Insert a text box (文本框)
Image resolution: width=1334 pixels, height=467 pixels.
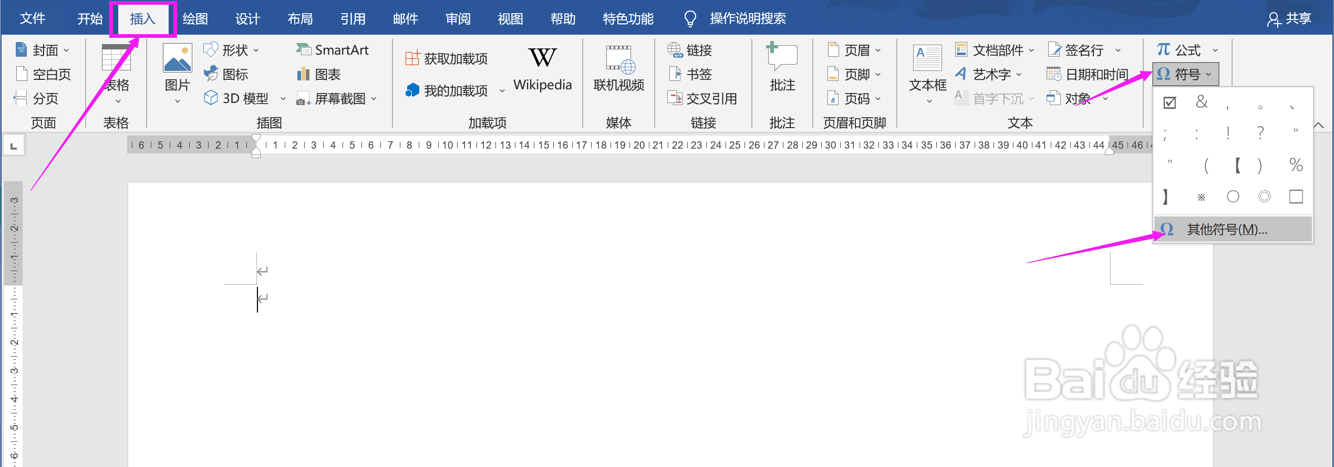point(928,74)
